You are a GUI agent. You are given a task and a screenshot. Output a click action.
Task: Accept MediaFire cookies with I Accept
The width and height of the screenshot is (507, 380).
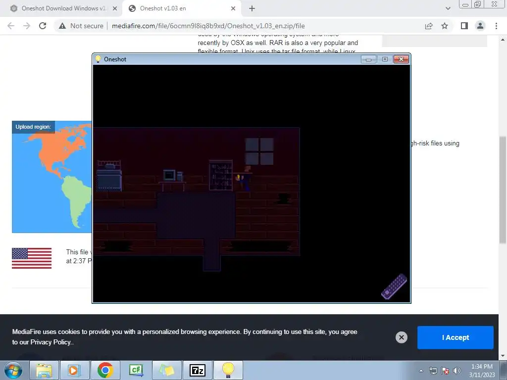pyautogui.click(x=456, y=337)
